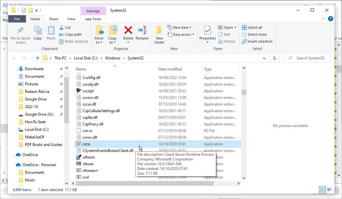Click the Help question mark icon

(330, 19)
